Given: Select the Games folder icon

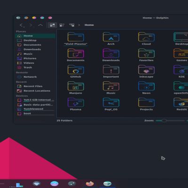Looking at the screenshot, I should click(181, 53).
